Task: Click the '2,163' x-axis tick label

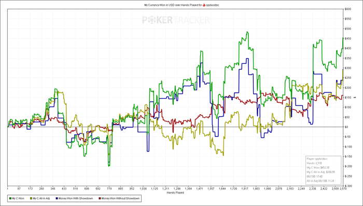Action: 290,189
